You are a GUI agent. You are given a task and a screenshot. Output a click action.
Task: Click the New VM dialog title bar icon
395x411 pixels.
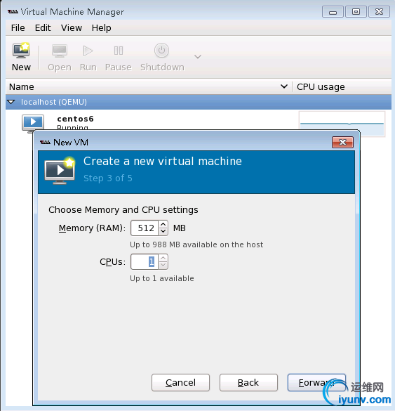pyautogui.click(x=45, y=143)
